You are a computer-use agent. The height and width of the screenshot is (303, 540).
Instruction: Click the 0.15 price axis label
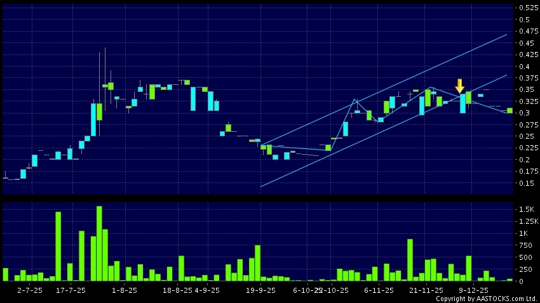[x=525, y=183]
